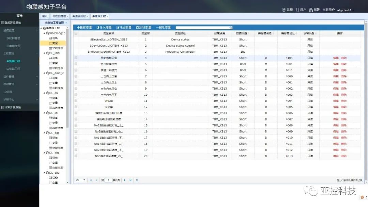The height and width of the screenshot is (207, 368).
Task: Go to next page in pager
Action: coord(125,180)
